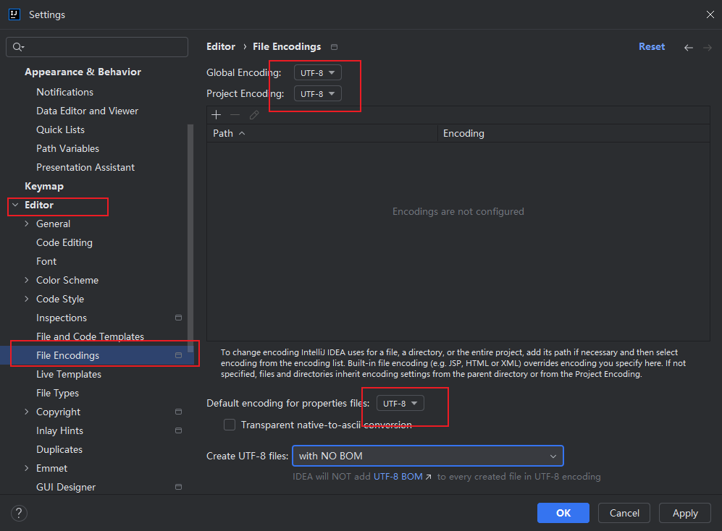Expand the Emmet node

click(x=26, y=468)
